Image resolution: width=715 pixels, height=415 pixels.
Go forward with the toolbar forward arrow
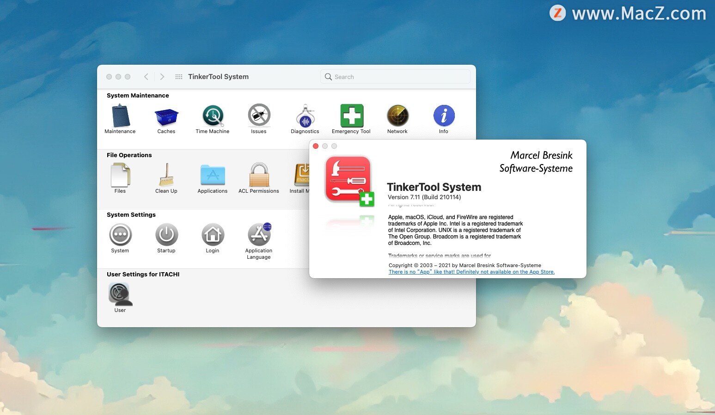[x=162, y=77]
